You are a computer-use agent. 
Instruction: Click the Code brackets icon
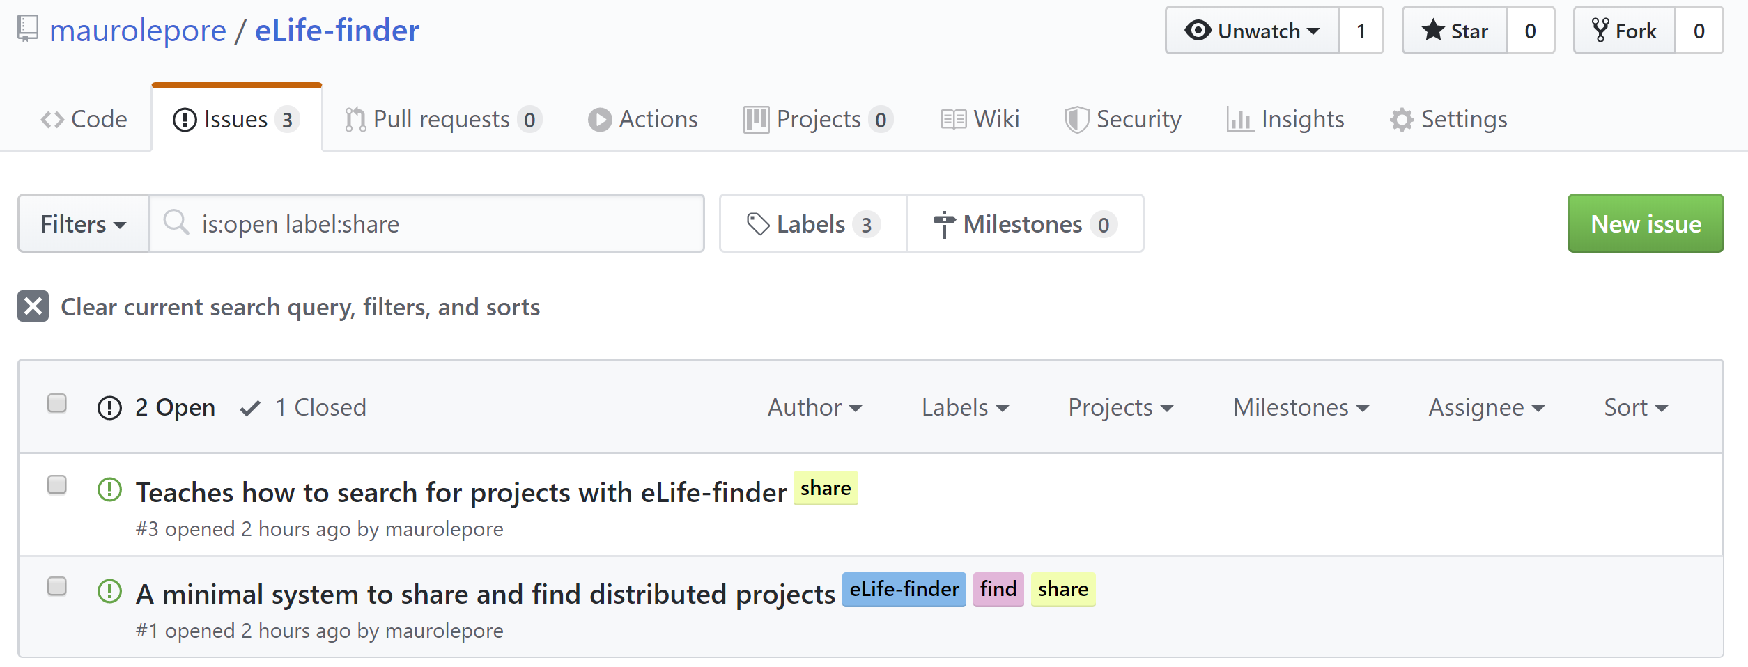(52, 120)
